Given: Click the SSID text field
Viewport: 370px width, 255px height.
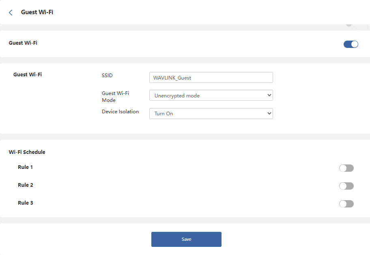Looking at the screenshot, I should [211, 78].
